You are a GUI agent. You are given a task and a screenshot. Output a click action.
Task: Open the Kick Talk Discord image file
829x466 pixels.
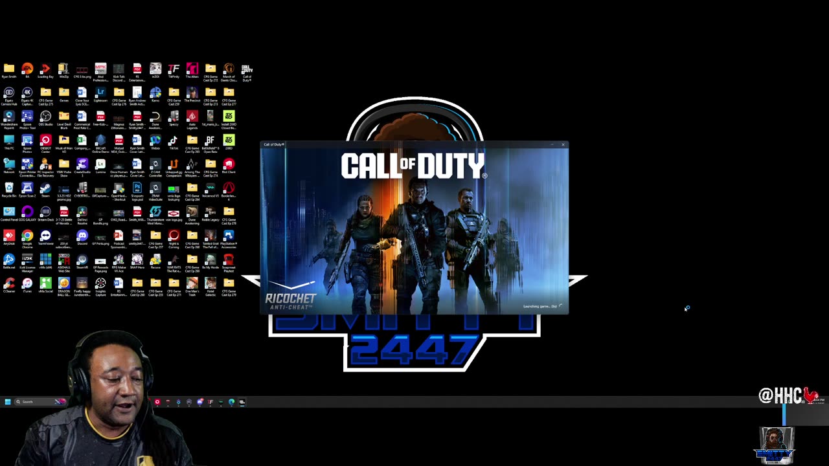pos(119,72)
